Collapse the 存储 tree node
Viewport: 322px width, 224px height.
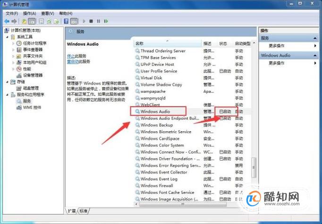click(x=8, y=82)
